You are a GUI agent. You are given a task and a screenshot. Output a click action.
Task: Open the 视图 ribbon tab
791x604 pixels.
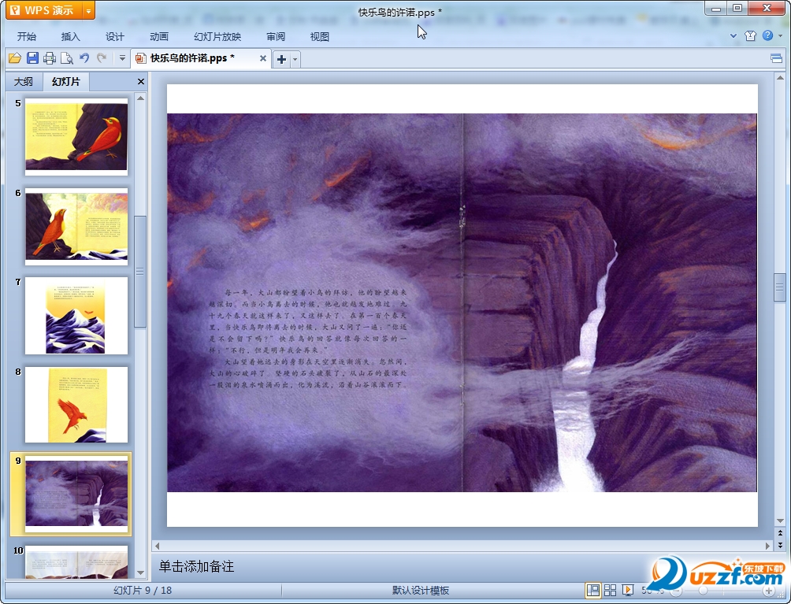320,37
